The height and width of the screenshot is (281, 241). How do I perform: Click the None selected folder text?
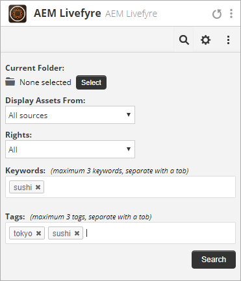pos(45,82)
